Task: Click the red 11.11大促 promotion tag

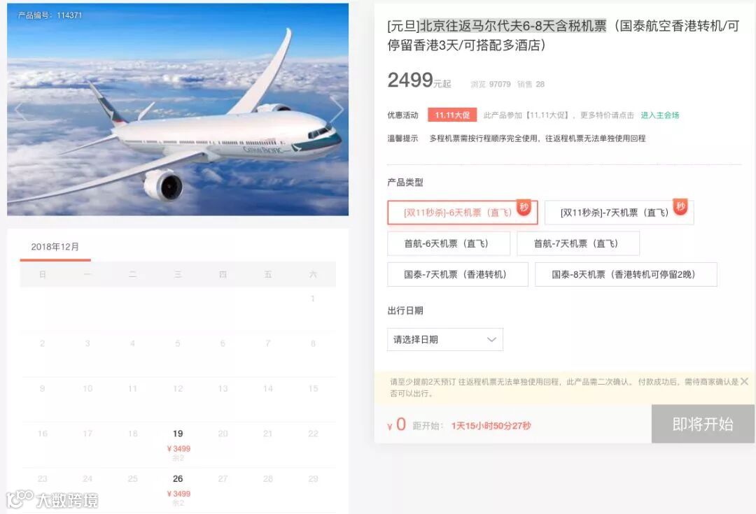Action: click(x=451, y=115)
